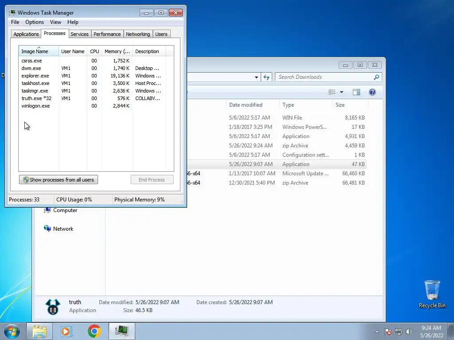Image resolution: width=454 pixels, height=340 pixels.
Task: Click the clock showing 9:24 AM
Action: tap(431, 332)
